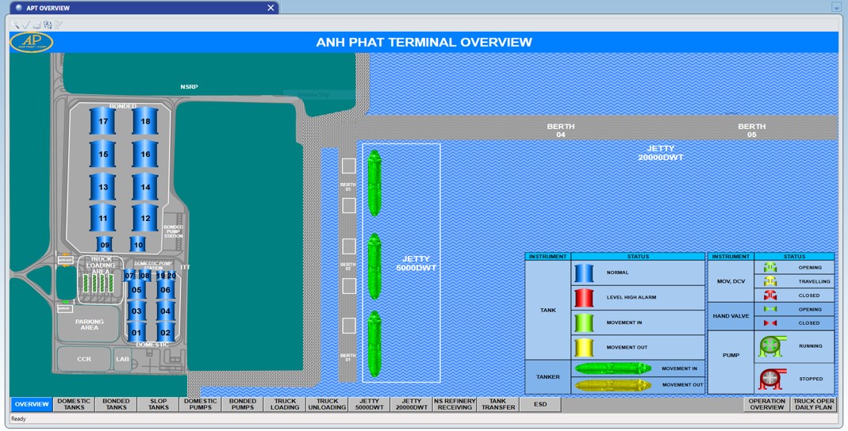Select slop tank 08
This screenshot has height=431, width=848.
pos(145,276)
